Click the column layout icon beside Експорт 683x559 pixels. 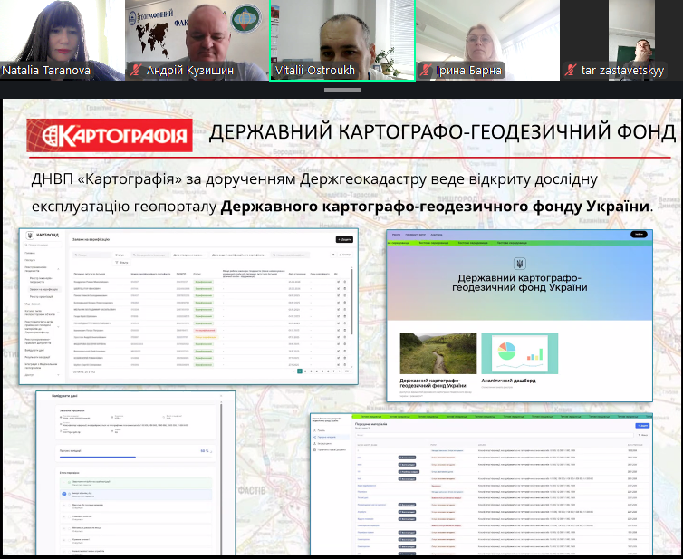333,255
